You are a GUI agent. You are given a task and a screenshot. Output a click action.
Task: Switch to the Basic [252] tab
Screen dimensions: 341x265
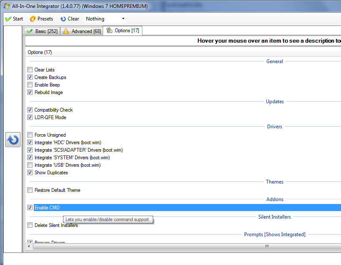tap(46, 31)
